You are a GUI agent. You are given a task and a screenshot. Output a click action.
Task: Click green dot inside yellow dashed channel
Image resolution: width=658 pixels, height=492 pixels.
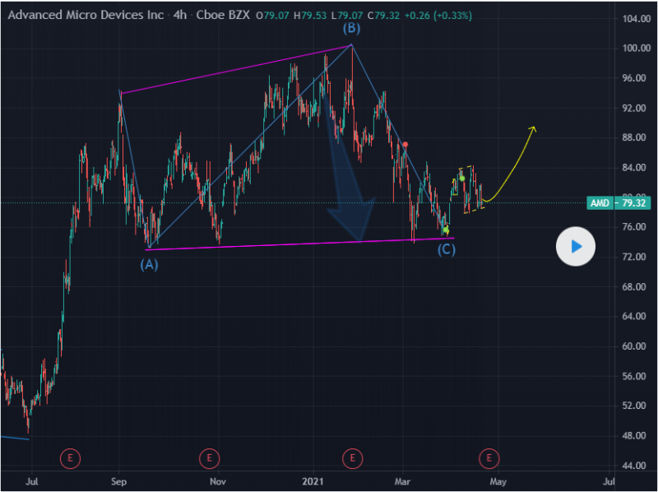(x=462, y=179)
